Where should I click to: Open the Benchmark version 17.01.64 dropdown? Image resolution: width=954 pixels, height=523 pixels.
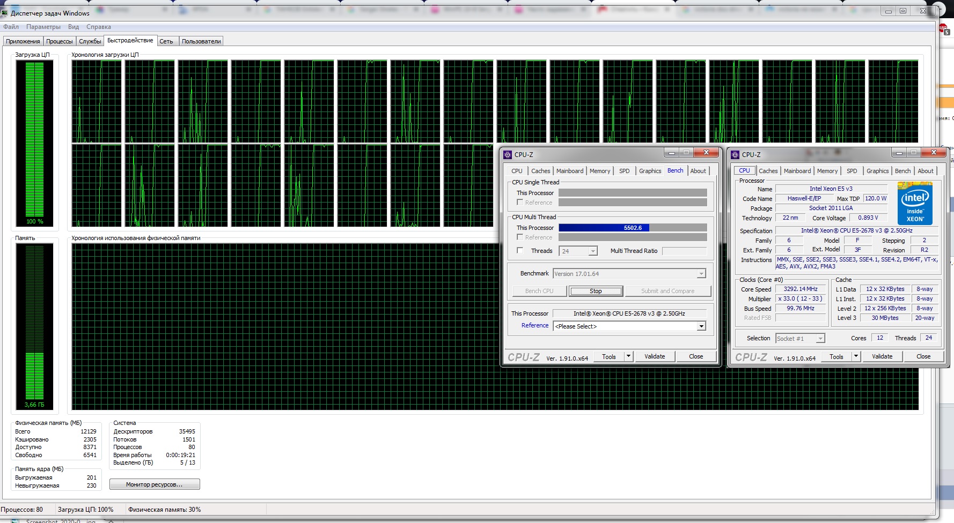(629, 274)
